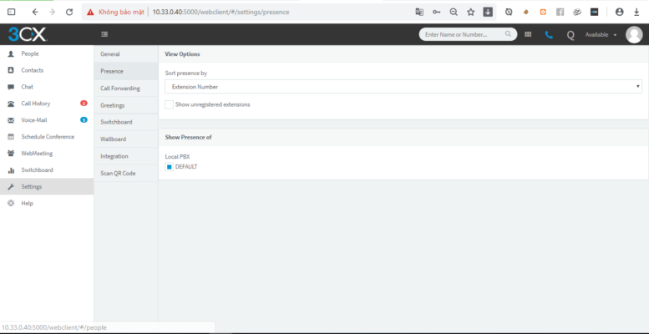The width and height of the screenshot is (649, 334).
Task: Click the Enter Name or Number field
Action: (464, 35)
